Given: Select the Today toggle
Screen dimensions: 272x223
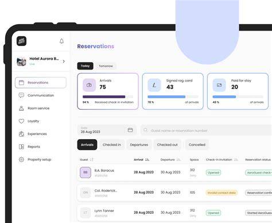Looking at the screenshot, I should tap(86, 66).
